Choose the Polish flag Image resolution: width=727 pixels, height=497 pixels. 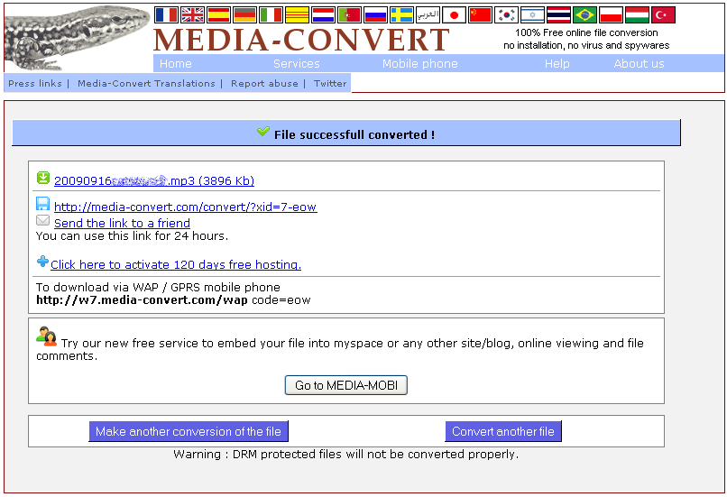[x=611, y=14]
